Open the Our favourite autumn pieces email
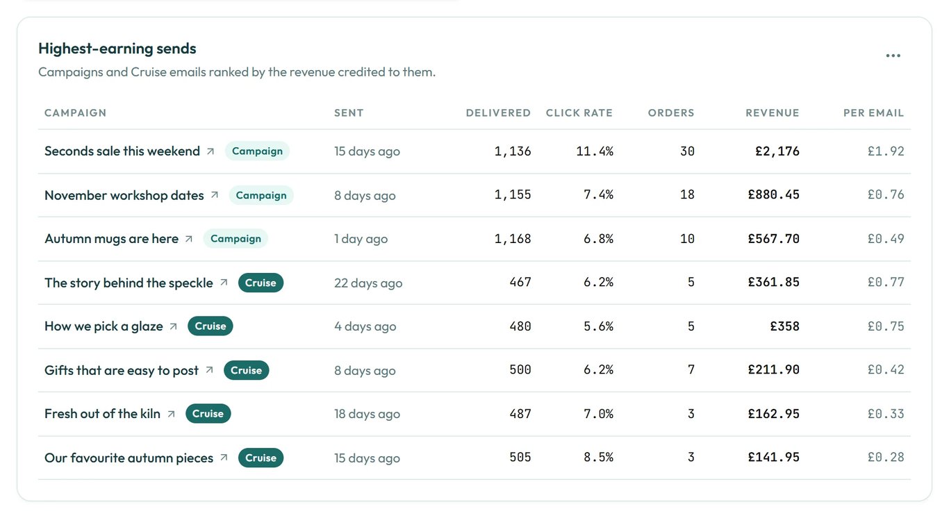 tap(129, 458)
